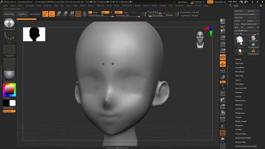Viewport: 265px width, 149px height.
Task: Open the Brush menu
Action: (x=13, y=5)
